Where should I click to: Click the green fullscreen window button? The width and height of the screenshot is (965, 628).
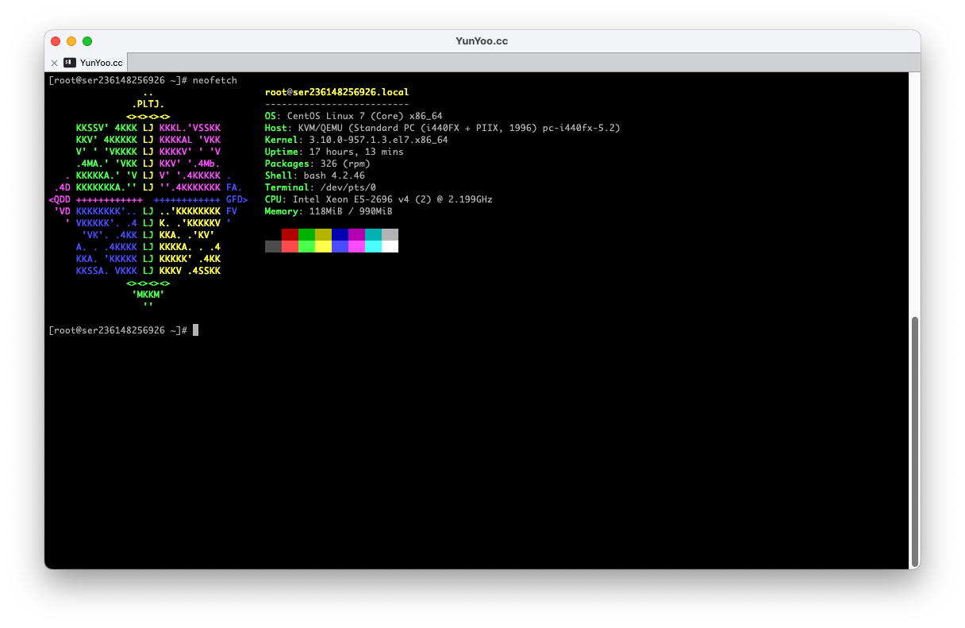(87, 41)
